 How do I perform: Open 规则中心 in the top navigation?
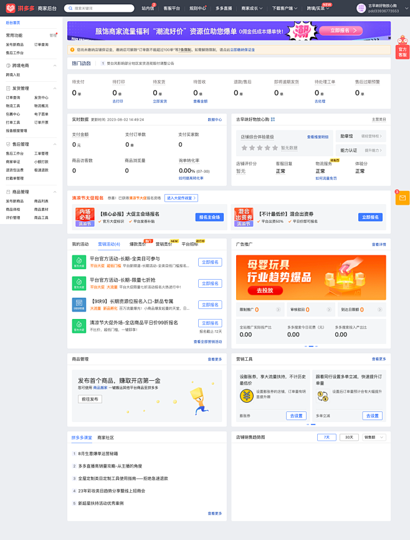(198, 8)
